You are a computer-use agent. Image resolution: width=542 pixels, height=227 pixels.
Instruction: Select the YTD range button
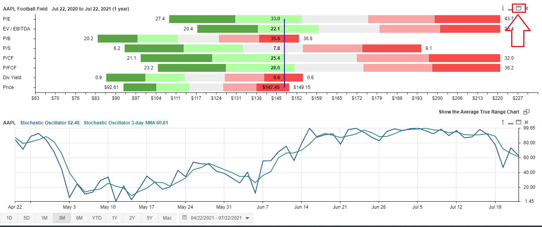coord(97,218)
